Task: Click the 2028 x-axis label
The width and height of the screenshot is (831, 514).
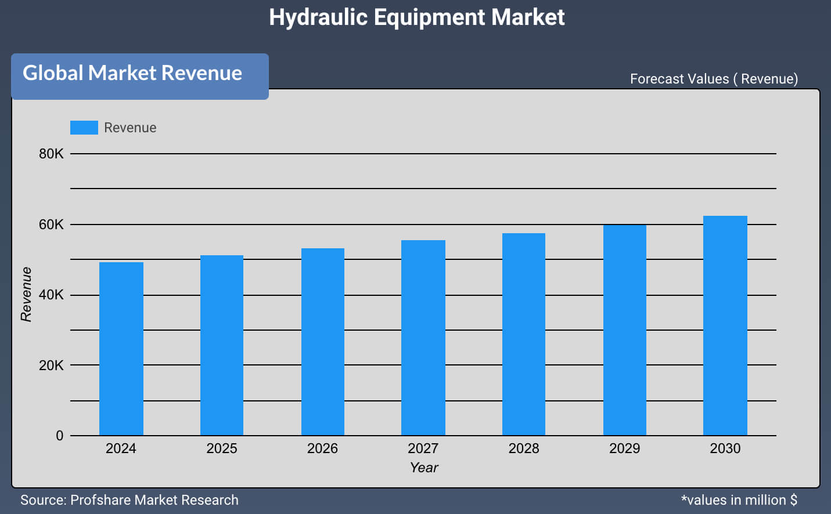Action: click(x=524, y=448)
